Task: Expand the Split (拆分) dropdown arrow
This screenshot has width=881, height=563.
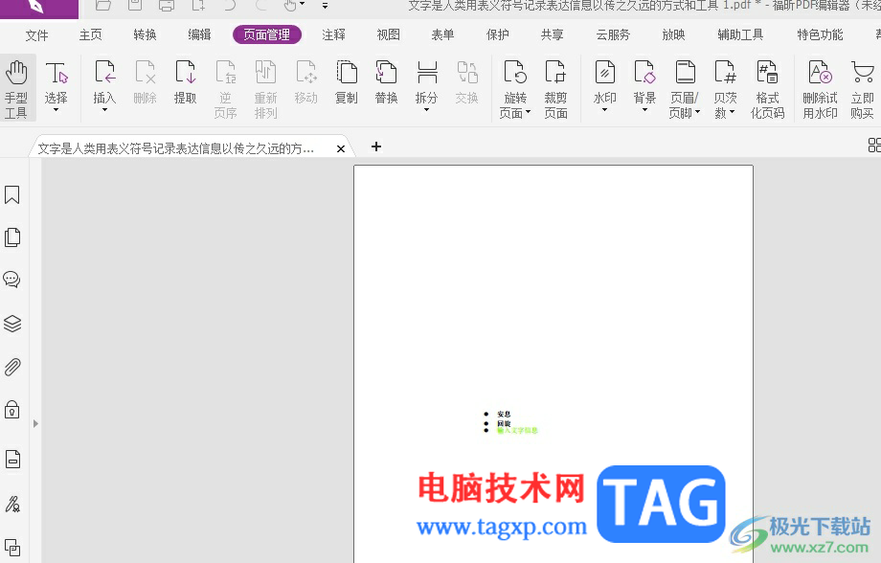Action: 427,109
